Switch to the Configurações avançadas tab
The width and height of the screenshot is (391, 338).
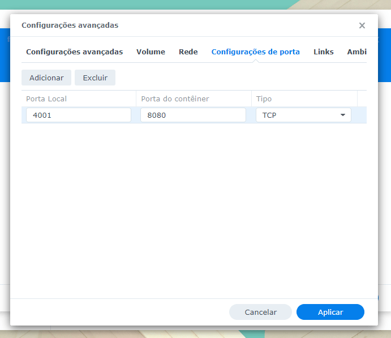74,52
